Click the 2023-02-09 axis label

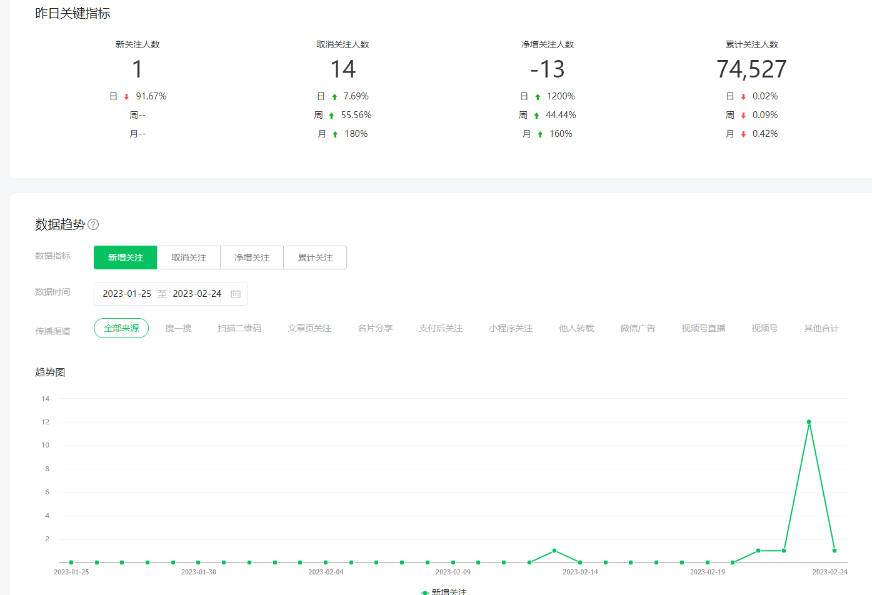(453, 572)
